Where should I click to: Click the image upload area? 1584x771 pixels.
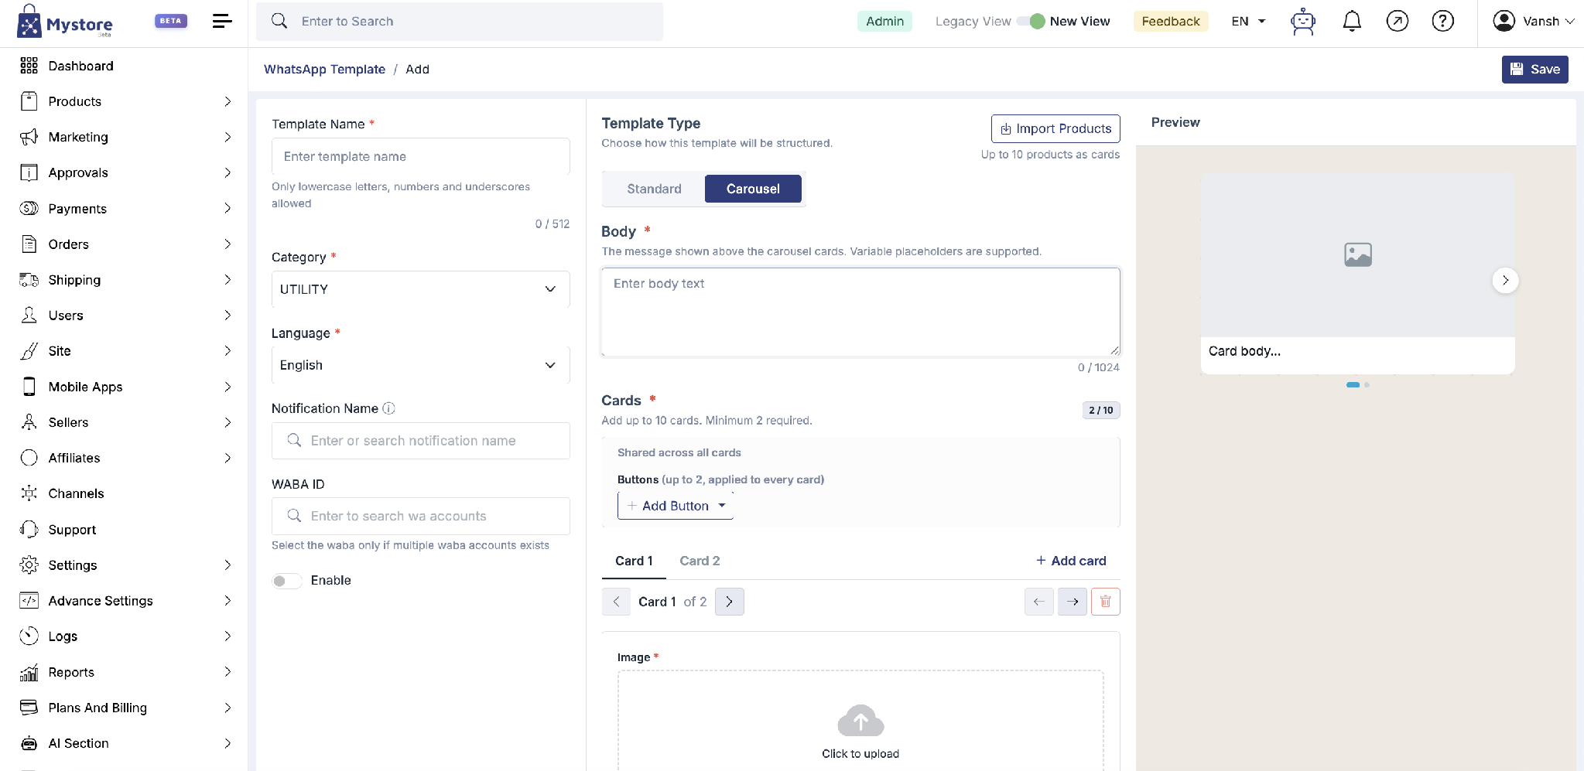point(860,721)
